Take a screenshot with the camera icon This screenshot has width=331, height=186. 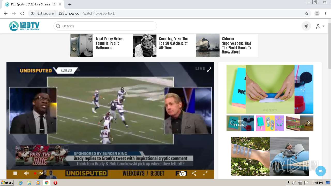(183, 174)
